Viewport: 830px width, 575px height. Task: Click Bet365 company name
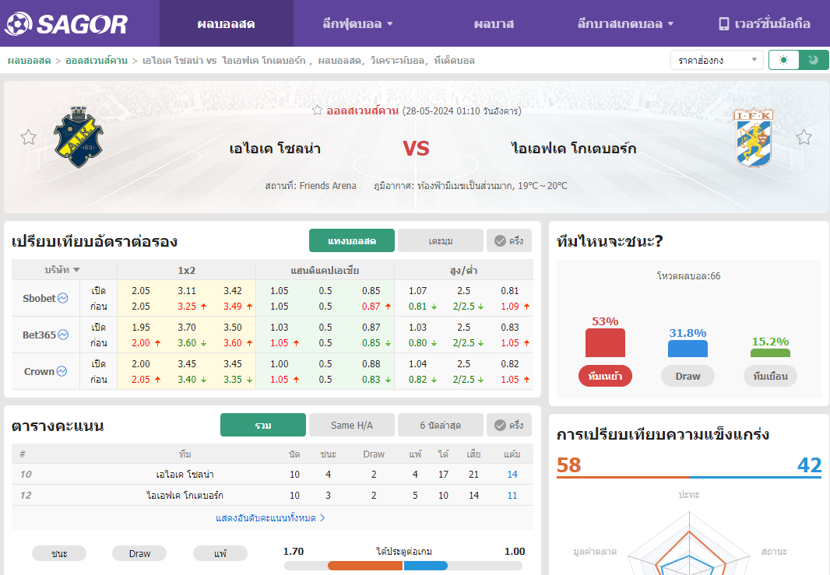tap(39, 335)
